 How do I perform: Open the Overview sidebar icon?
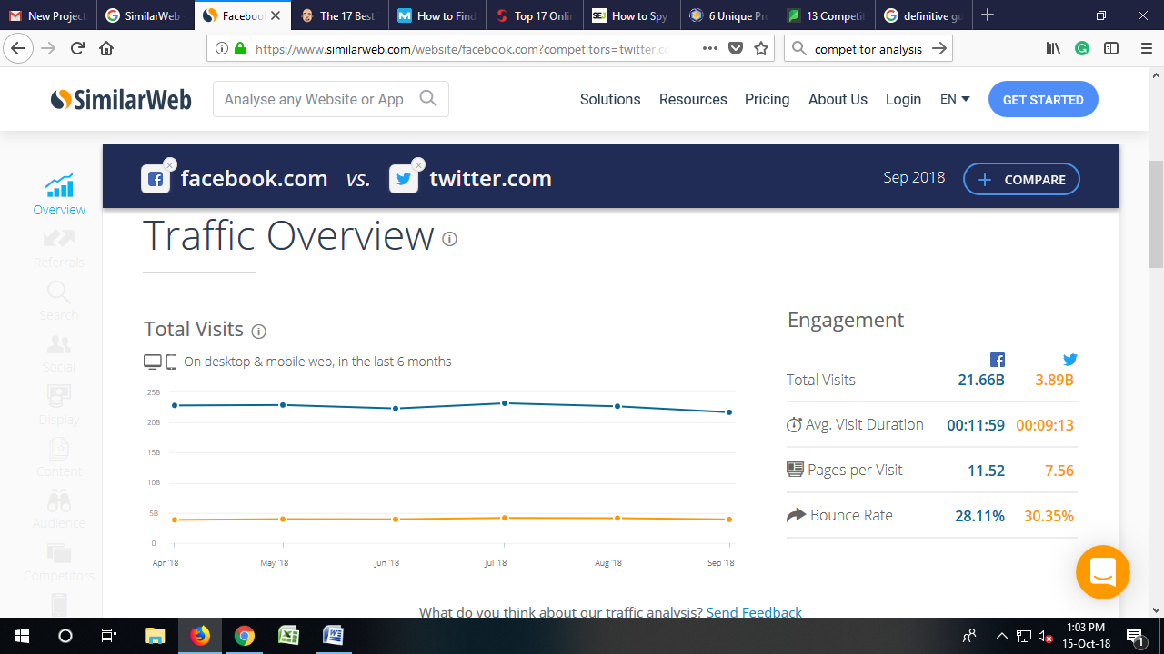59,186
